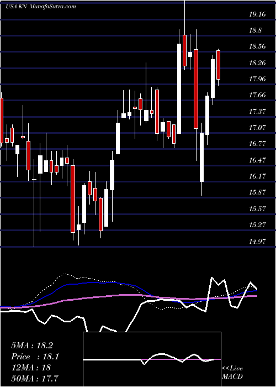276x387 pixels.
Task: Select the 19.16 price axis label
Action: click(x=257, y=14)
